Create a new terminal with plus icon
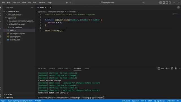Image resolution: width=181 pixels, height=102 pixels. 167,69
